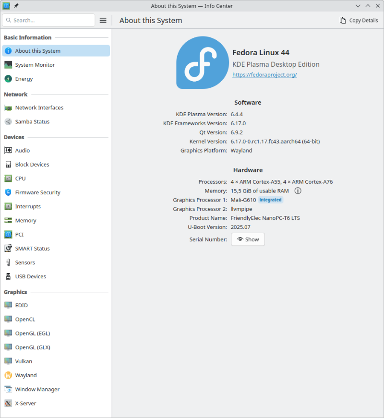This screenshot has width=384, height=418.
Task: Click the Wayland icon in Graphics section
Action: (8, 375)
